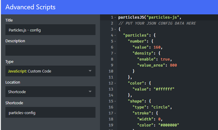Open the Location dropdown arrow
Image resolution: width=218 pixels, height=130 pixels.
tap(90, 92)
